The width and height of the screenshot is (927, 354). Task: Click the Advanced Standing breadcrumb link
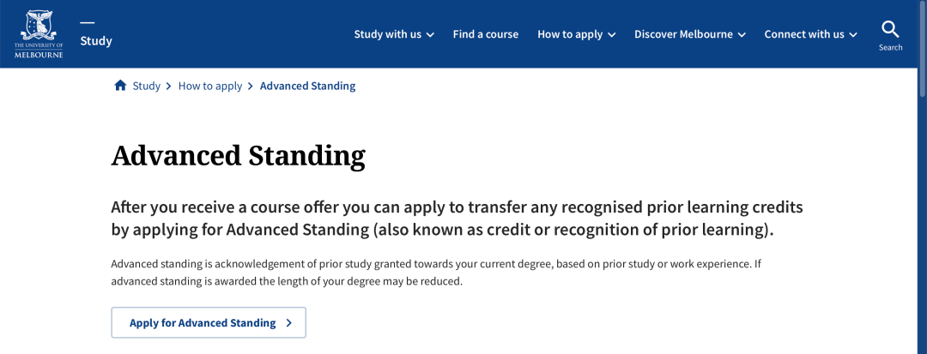(x=307, y=86)
